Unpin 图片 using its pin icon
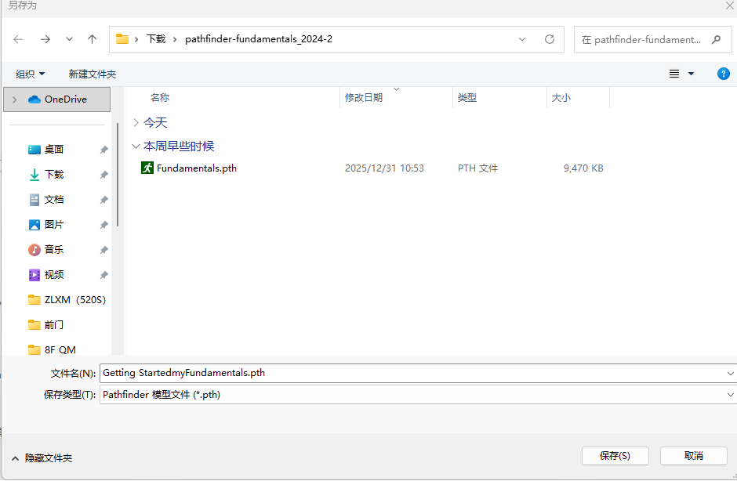Viewport: 737px width, 481px height. (x=103, y=225)
